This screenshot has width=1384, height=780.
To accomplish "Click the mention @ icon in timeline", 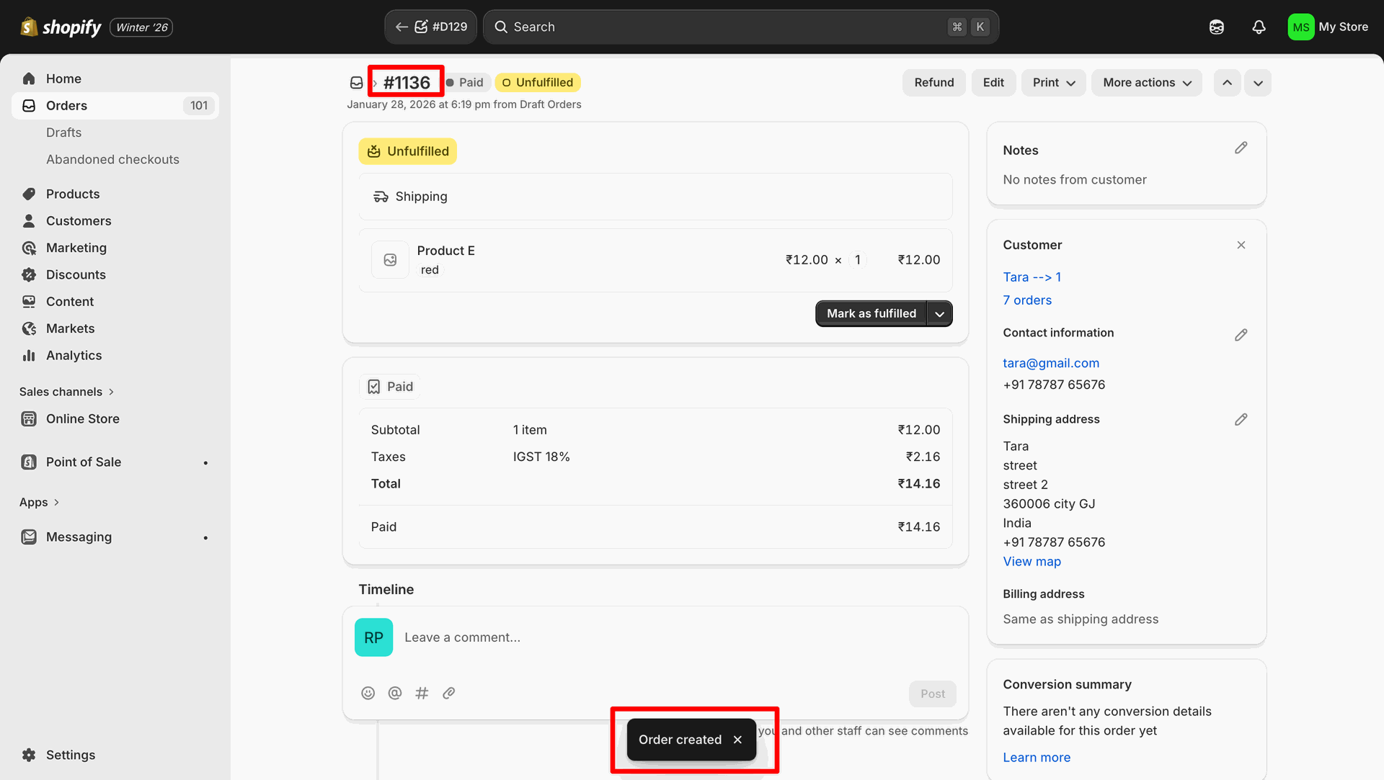I will click(395, 693).
